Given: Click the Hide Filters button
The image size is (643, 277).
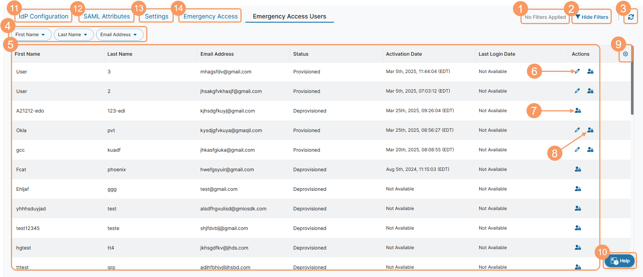Looking at the screenshot, I should (x=592, y=17).
